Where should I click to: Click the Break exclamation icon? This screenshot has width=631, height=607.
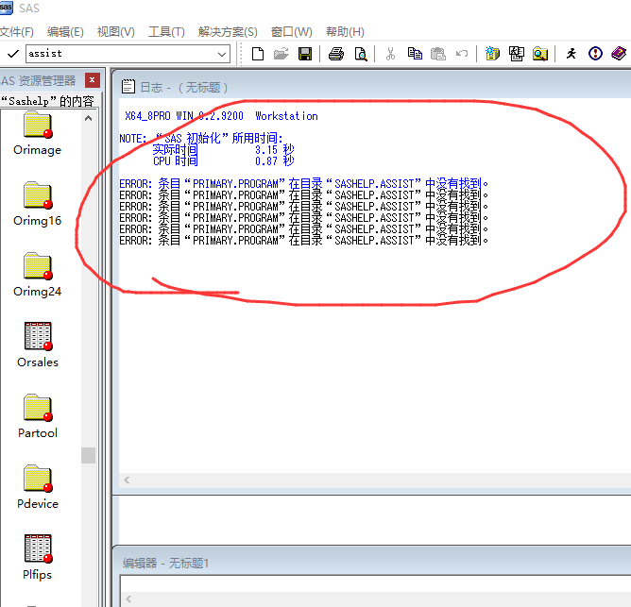click(595, 54)
